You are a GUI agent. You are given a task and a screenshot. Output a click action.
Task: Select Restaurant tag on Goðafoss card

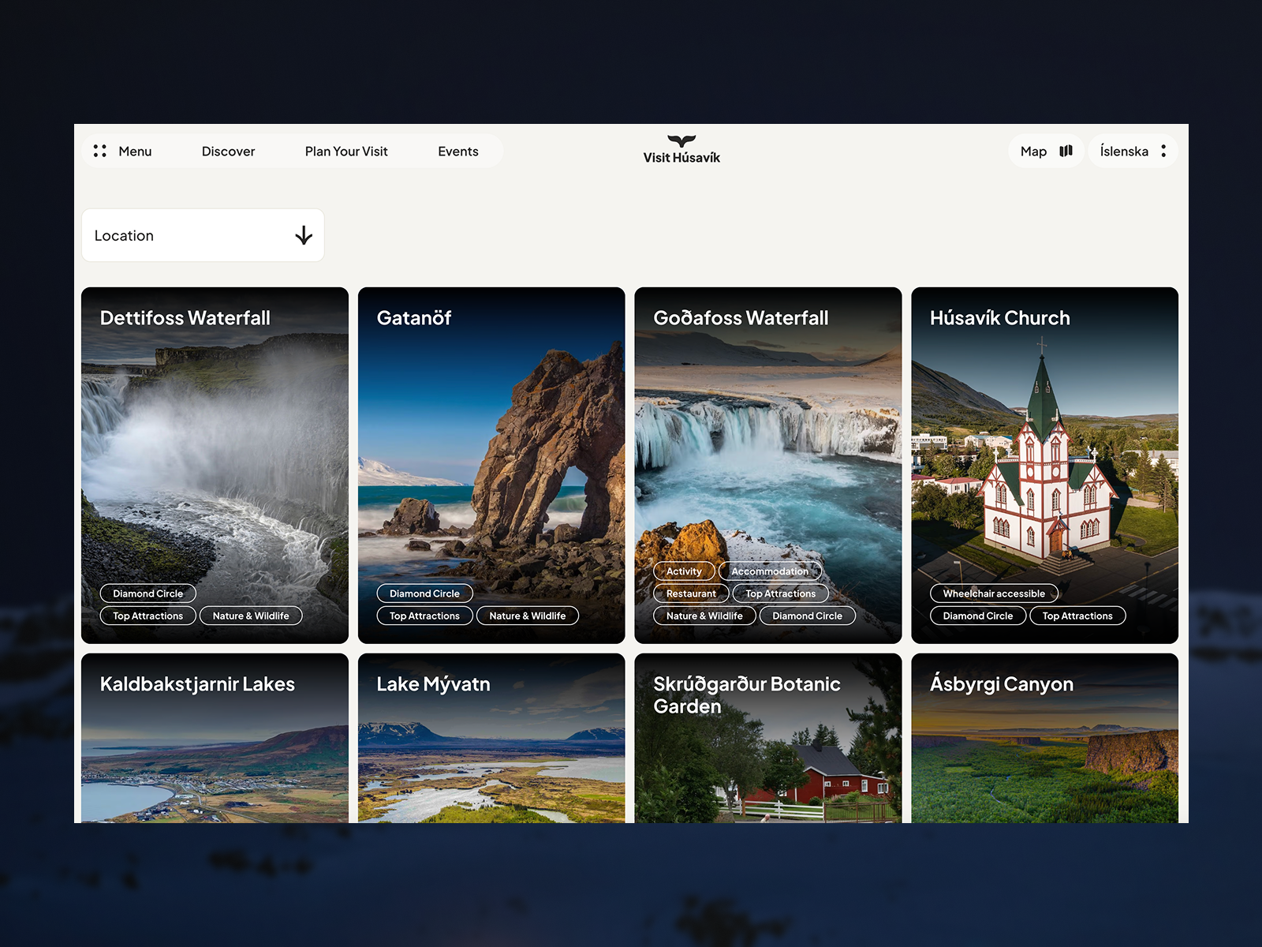coord(691,593)
